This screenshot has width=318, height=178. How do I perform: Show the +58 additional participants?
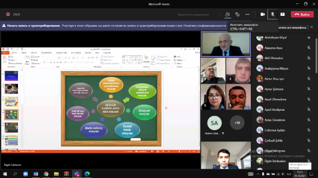coord(237,123)
